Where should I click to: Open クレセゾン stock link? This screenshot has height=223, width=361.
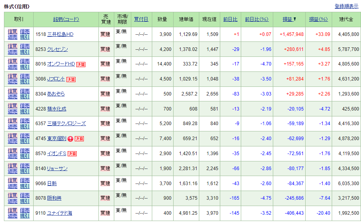[58, 49]
